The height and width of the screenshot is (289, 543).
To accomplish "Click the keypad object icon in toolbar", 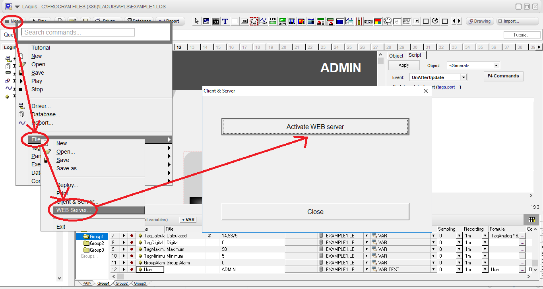I will pos(406,21).
